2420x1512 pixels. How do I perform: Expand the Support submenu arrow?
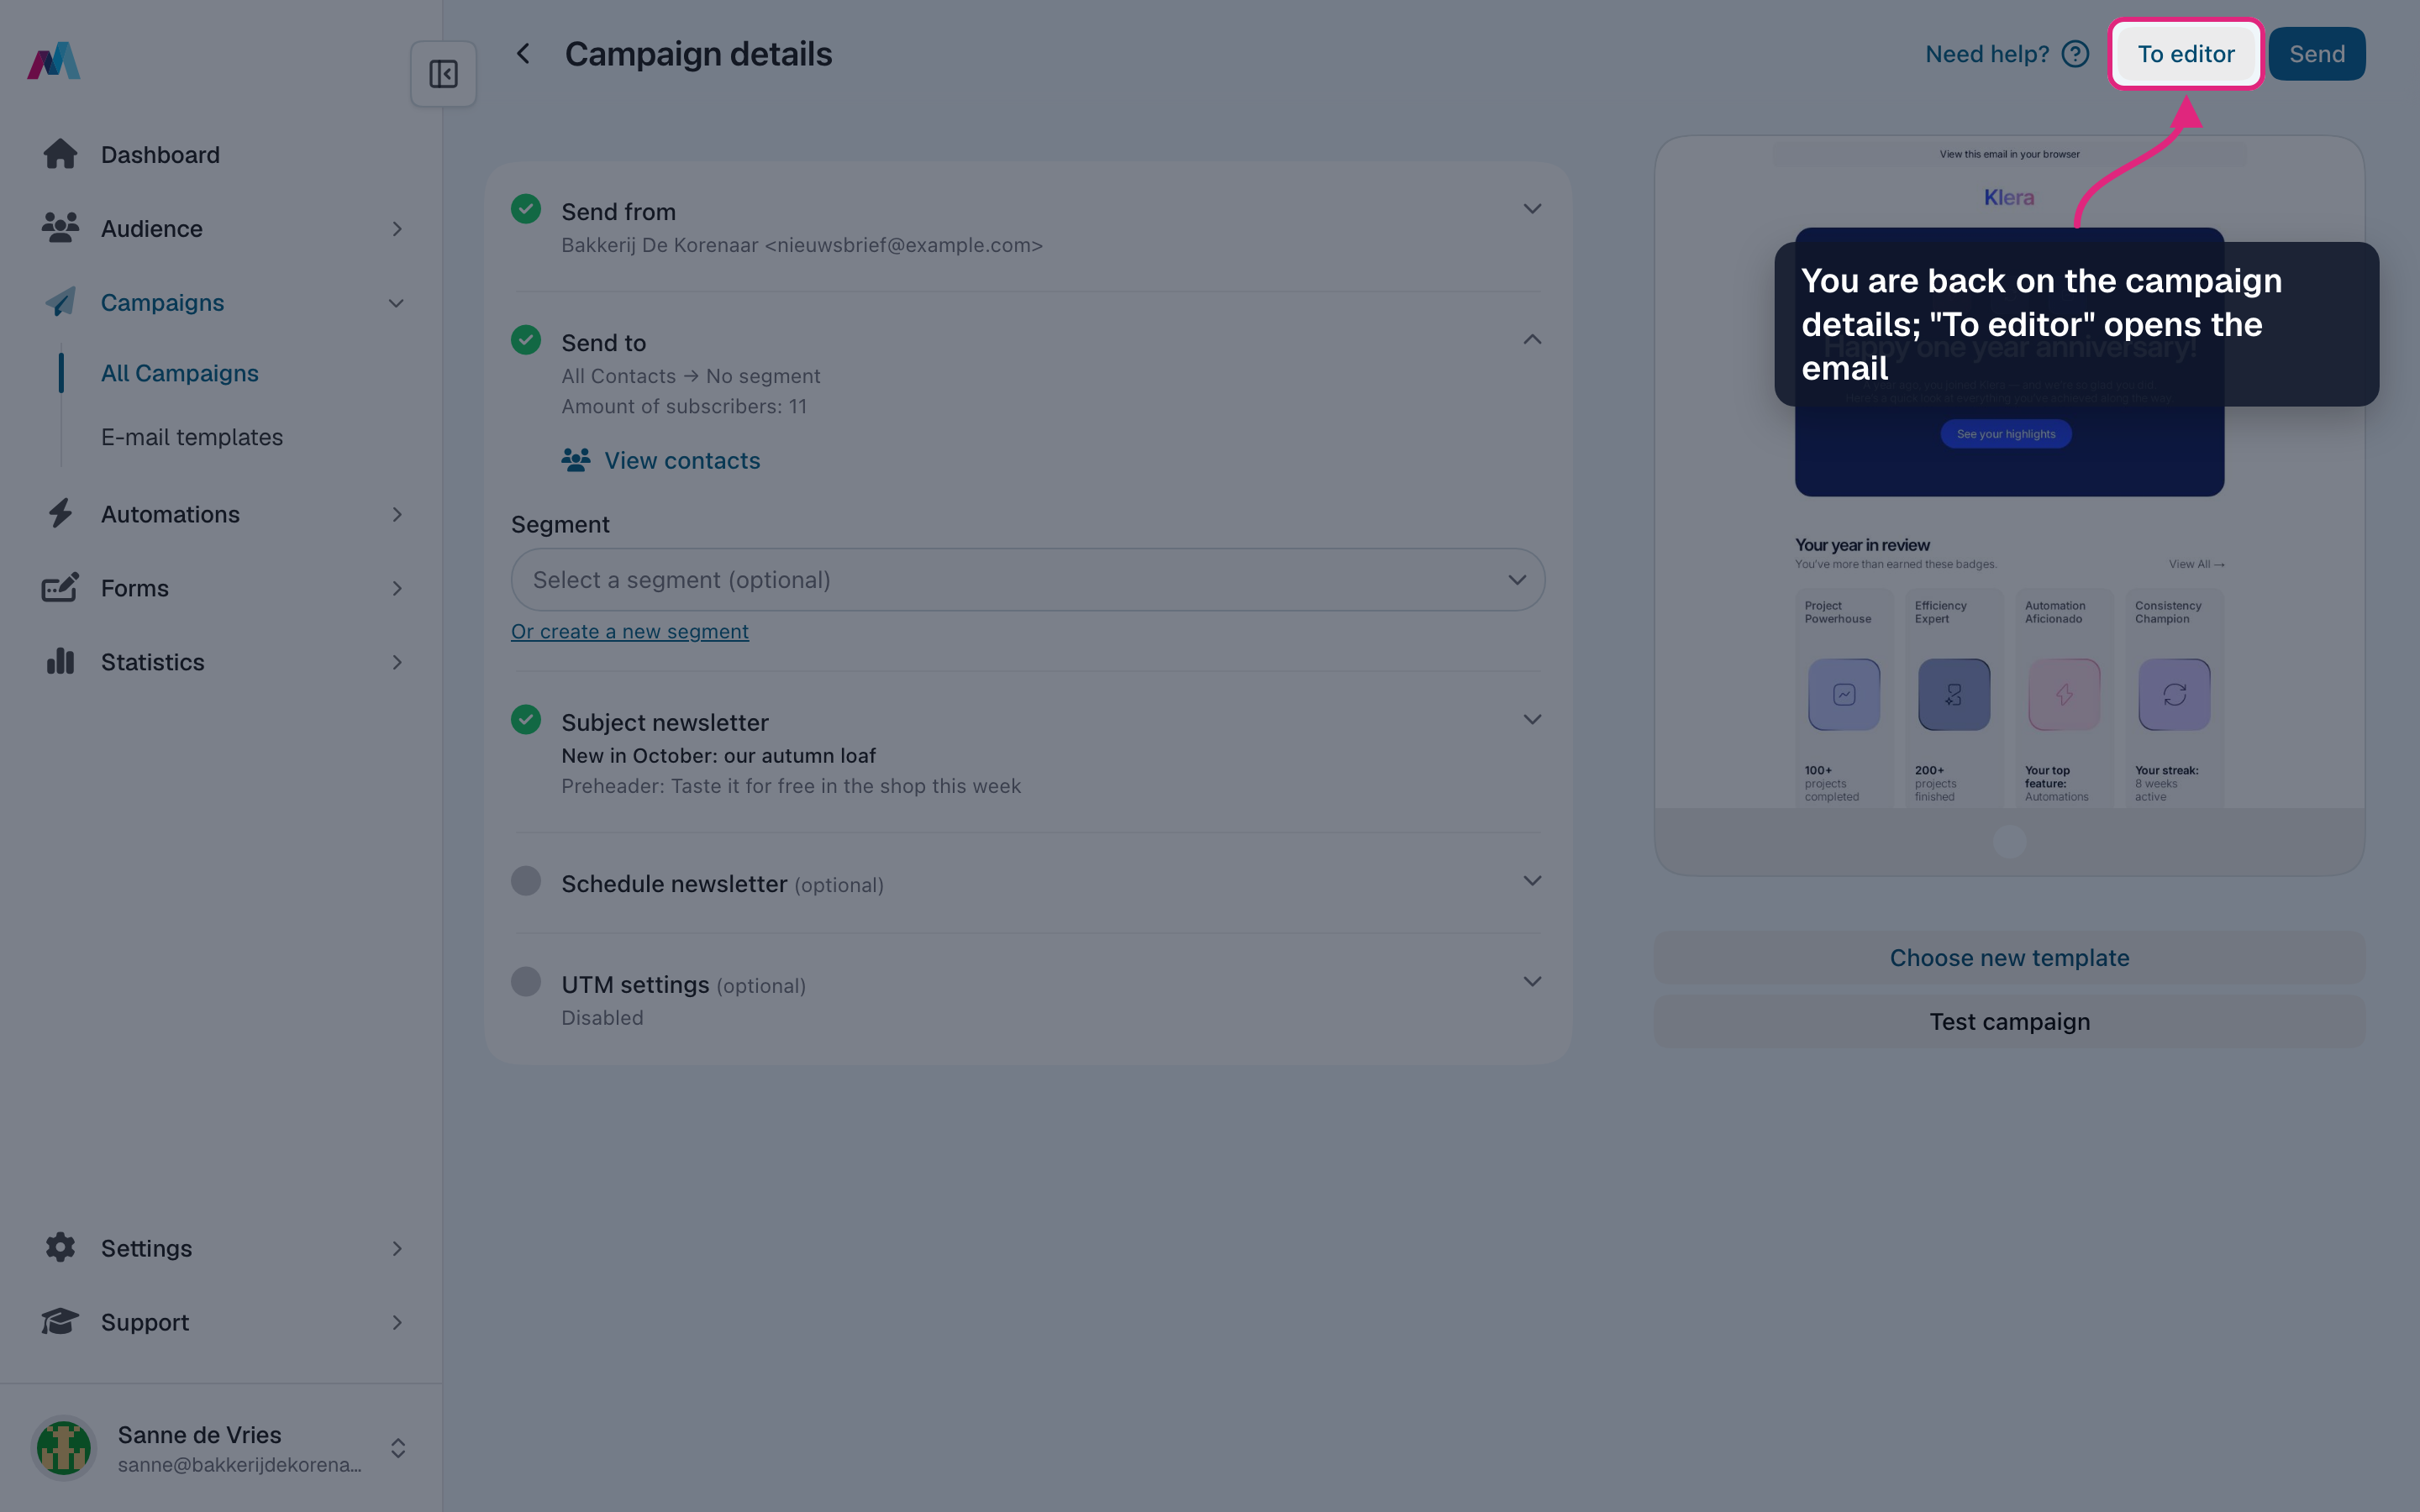click(397, 1322)
